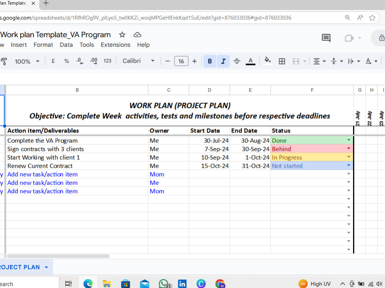Viewport: 385px width, 288px height.
Task: Click the horizontal scrollbar
Action: [x=58, y=256]
